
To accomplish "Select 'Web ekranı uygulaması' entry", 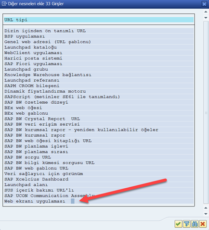I will (x=99, y=201).
